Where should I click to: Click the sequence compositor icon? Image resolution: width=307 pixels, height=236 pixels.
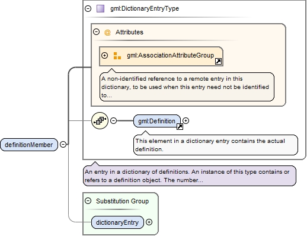point(100,120)
